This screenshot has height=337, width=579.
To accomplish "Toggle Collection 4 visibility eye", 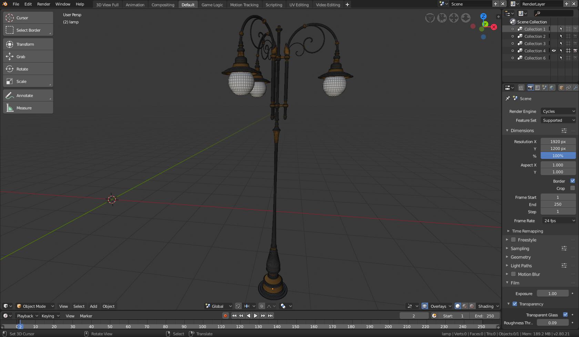I will (x=554, y=51).
